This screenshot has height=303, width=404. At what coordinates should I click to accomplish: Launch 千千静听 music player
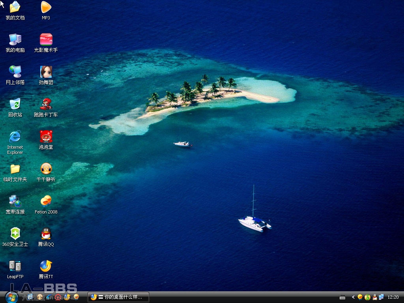coord(46,169)
